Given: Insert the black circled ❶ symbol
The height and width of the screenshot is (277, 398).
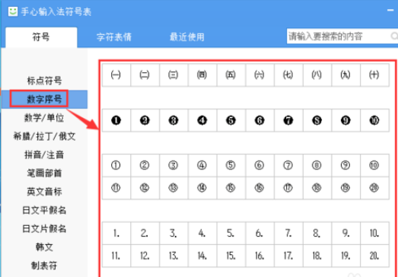Looking at the screenshot, I should coord(116,120).
